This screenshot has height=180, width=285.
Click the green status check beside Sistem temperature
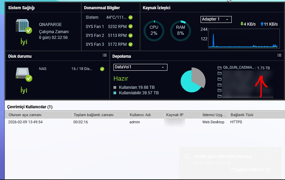click(131, 17)
